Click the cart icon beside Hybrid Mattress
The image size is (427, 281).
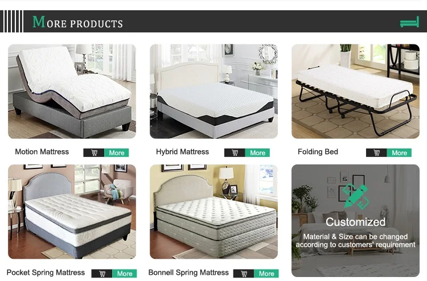(235, 152)
